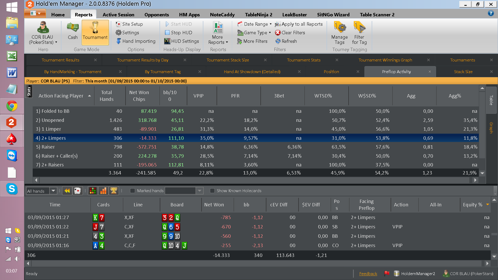The height and width of the screenshot is (280, 498).
Task: Select Cash game mode icon
Action: 73,31
